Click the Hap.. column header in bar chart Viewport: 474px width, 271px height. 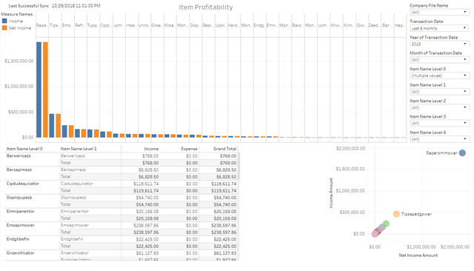point(399,25)
